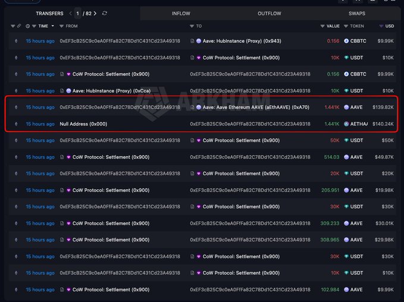Screen dimensions: 404x302
Task: Click the AETHA token icon in $140.24K row
Action: pyautogui.click(x=346, y=124)
